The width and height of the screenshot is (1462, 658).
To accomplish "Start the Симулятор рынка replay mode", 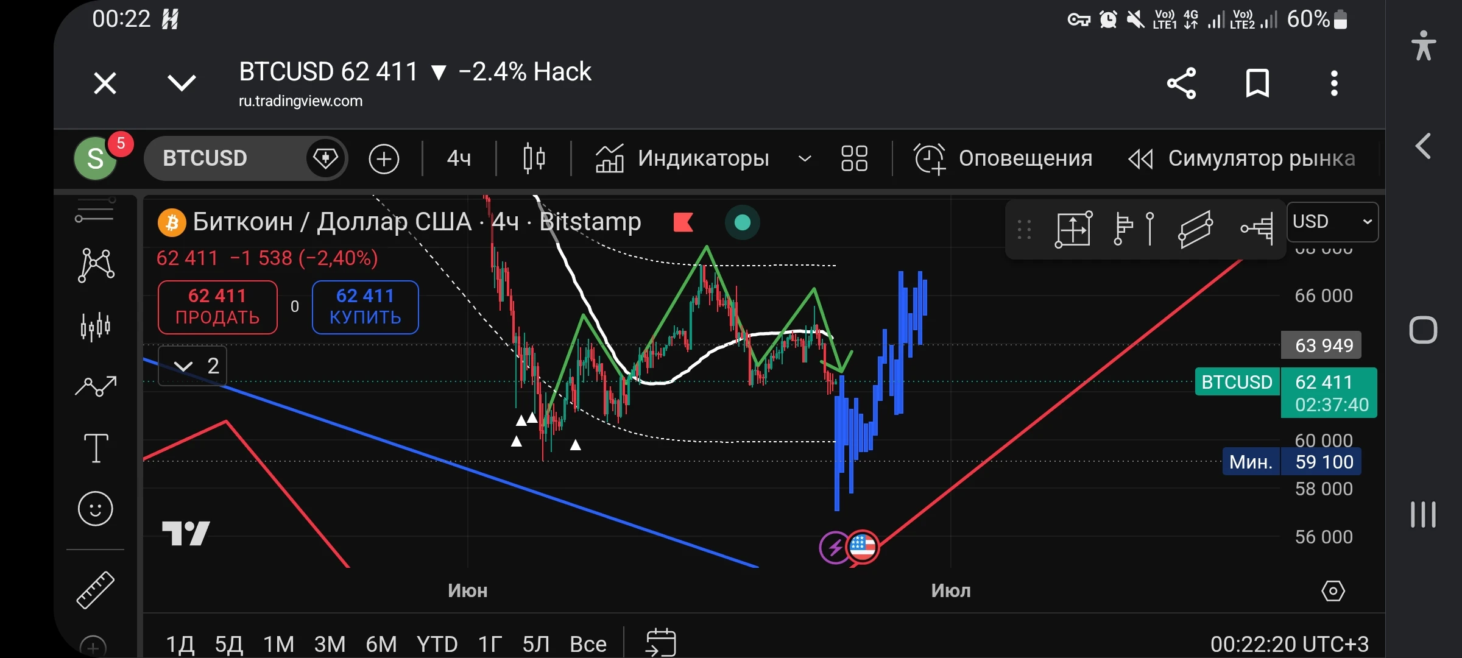I will click(x=1241, y=158).
